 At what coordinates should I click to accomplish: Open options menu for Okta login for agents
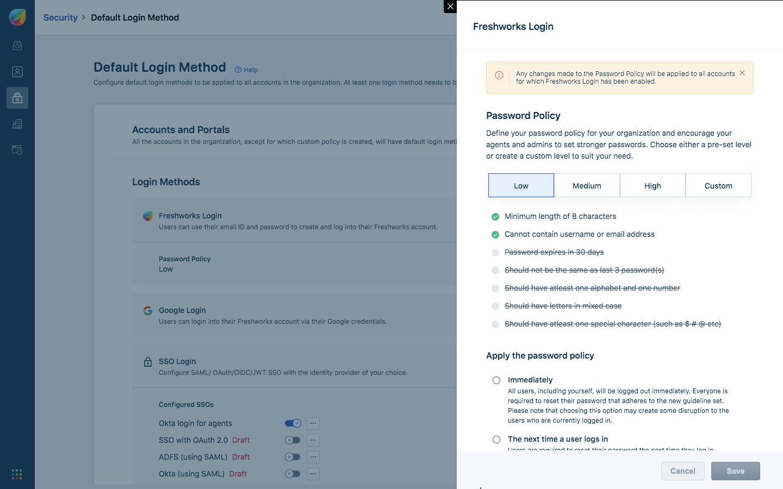click(313, 423)
